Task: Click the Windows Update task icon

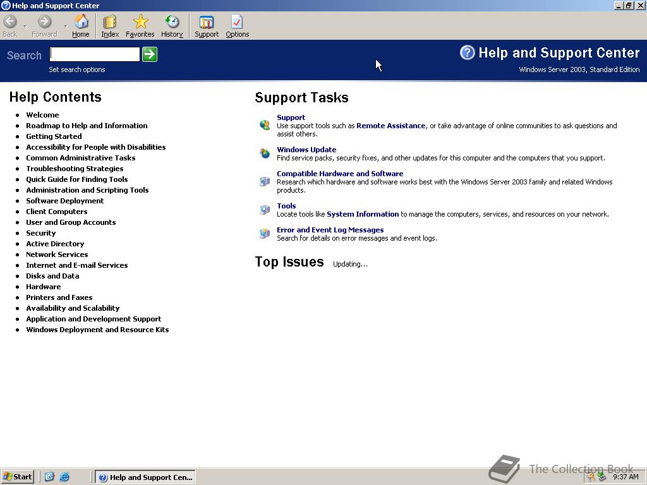Action: click(265, 153)
